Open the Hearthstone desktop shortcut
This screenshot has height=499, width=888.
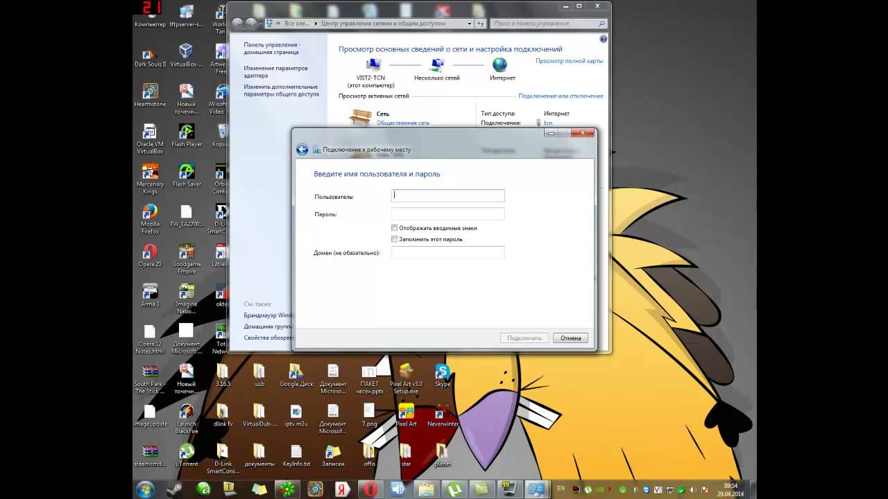pos(150,96)
